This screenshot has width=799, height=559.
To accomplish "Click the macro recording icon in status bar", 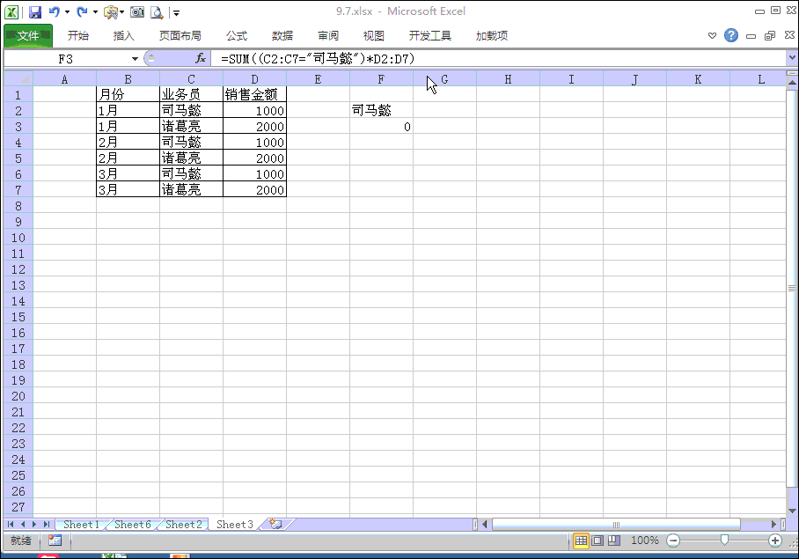I will (x=55, y=541).
